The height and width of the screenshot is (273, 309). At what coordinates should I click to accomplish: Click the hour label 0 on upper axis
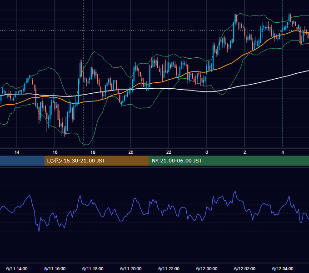[x=207, y=152]
